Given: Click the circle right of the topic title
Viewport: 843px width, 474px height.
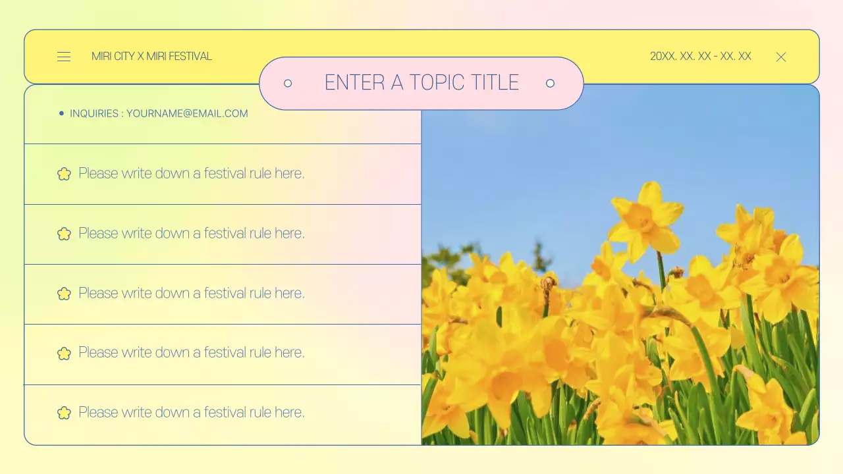Looking at the screenshot, I should pyautogui.click(x=550, y=83).
